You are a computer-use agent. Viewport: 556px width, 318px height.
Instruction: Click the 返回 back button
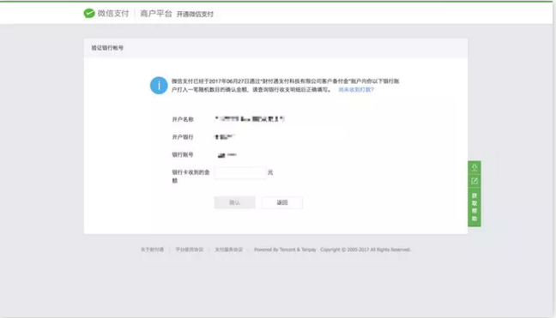point(282,202)
